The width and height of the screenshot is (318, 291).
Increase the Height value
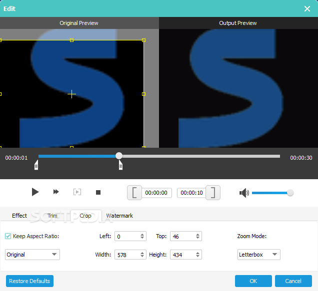tap(197, 253)
